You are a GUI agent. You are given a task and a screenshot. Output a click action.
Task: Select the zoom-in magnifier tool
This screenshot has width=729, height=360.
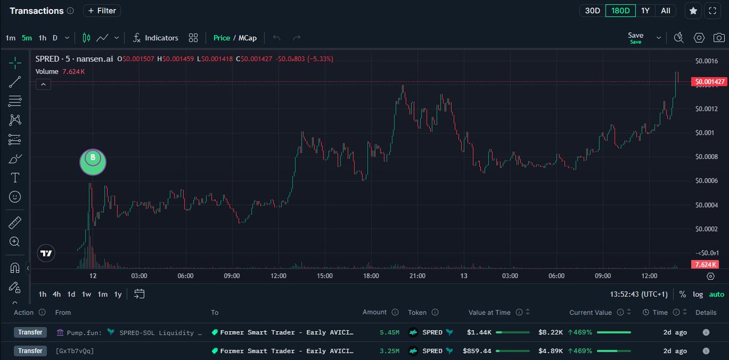pos(15,242)
